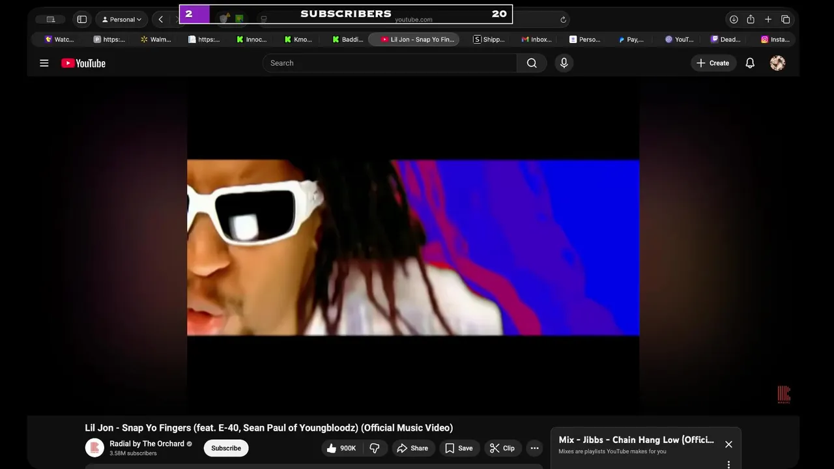Switch to the YouT... tab
Image resolution: width=834 pixels, height=469 pixels.
(x=679, y=40)
